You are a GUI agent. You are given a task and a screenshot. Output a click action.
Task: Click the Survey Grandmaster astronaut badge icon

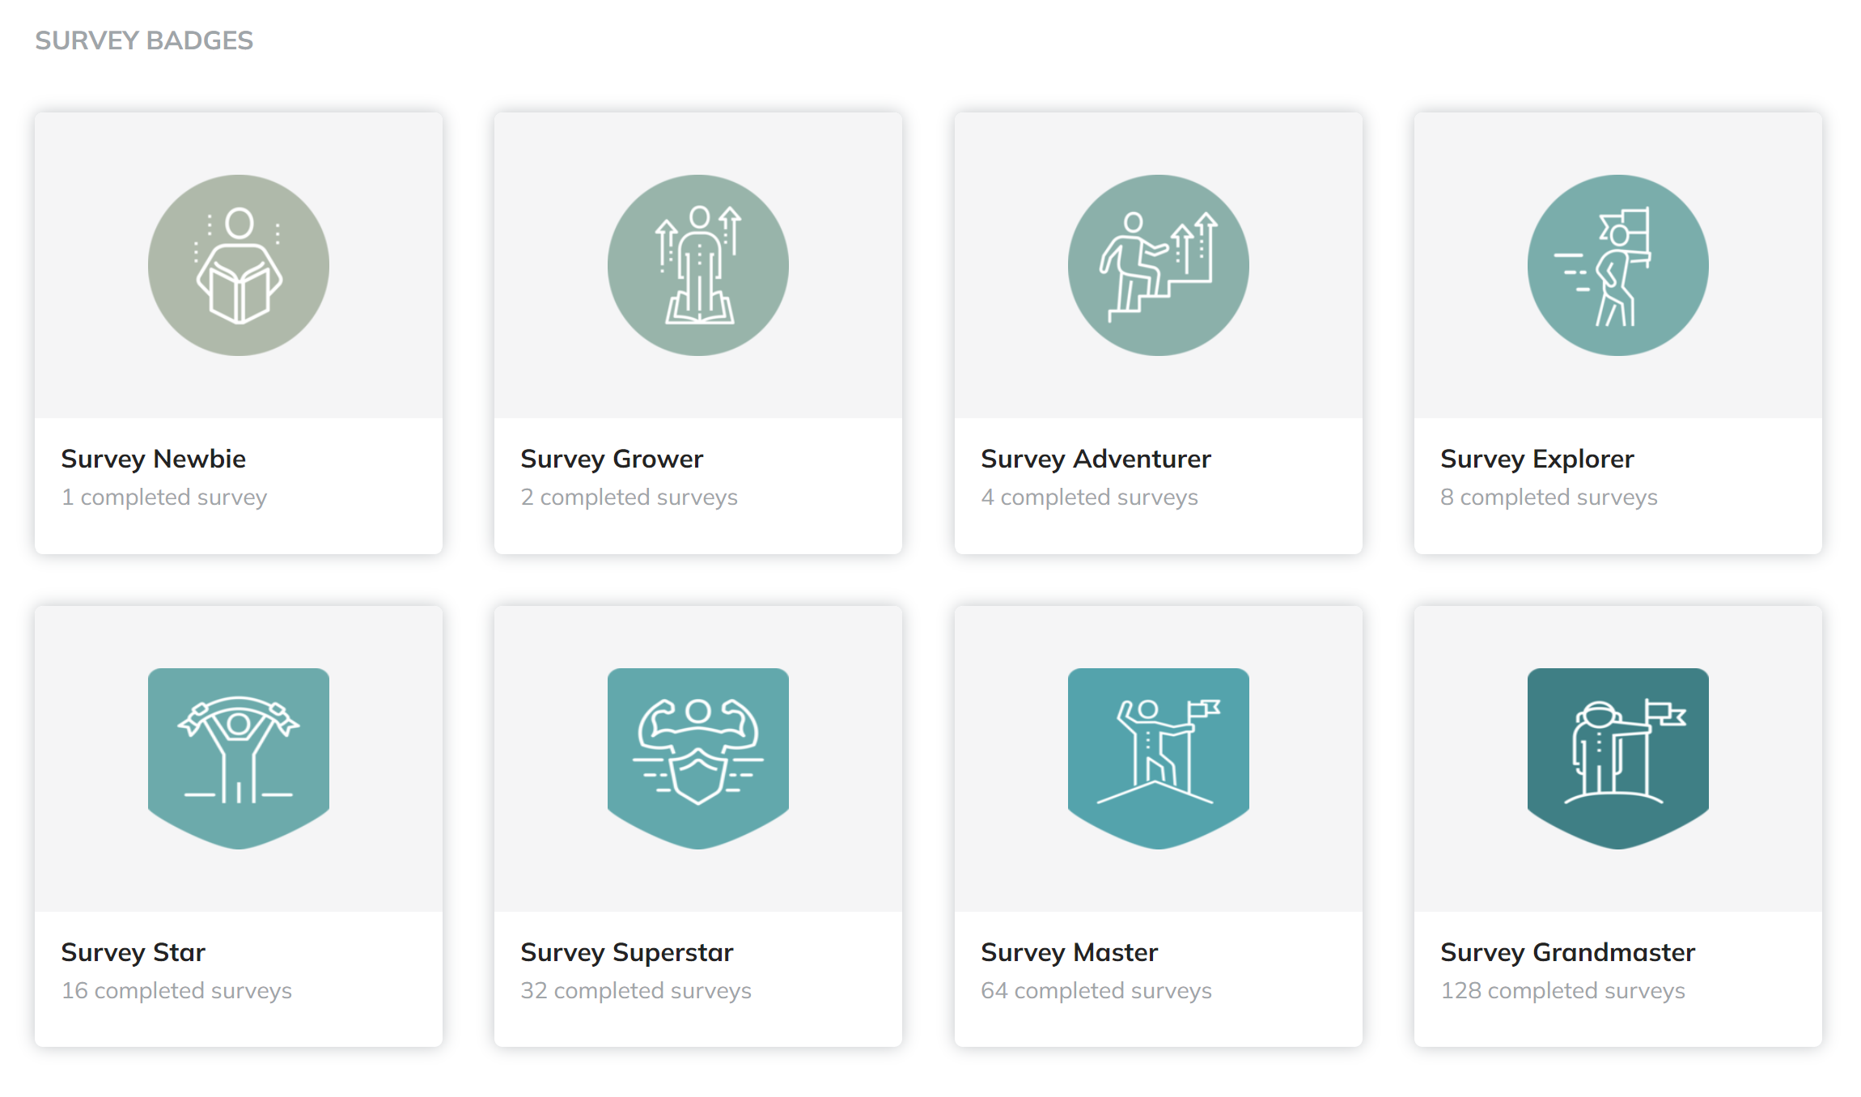(1617, 757)
